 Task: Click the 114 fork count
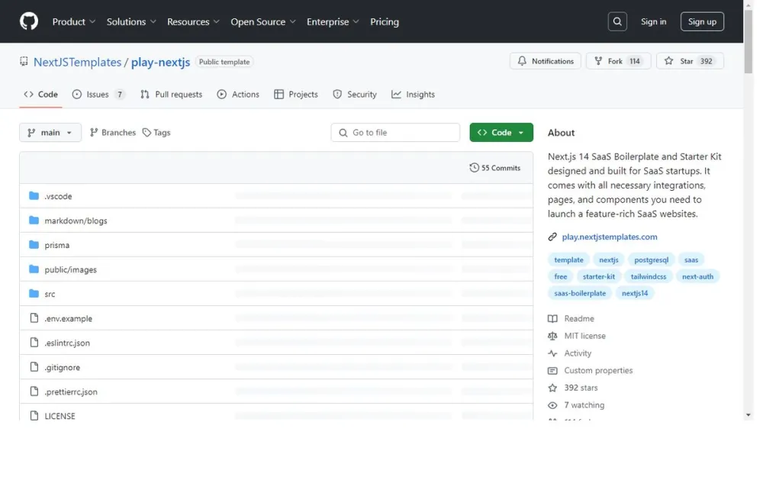tap(635, 61)
